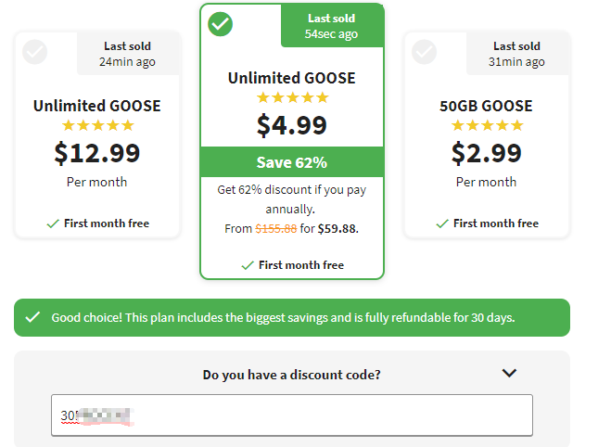Screen dimensions: 611x447
Task: Click the $2.99 price on 50GB GOOSE
Action: (487, 153)
